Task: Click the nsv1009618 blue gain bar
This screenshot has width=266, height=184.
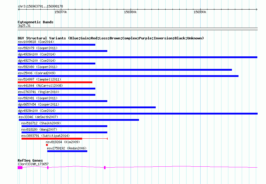Action: click(x=56, y=45)
